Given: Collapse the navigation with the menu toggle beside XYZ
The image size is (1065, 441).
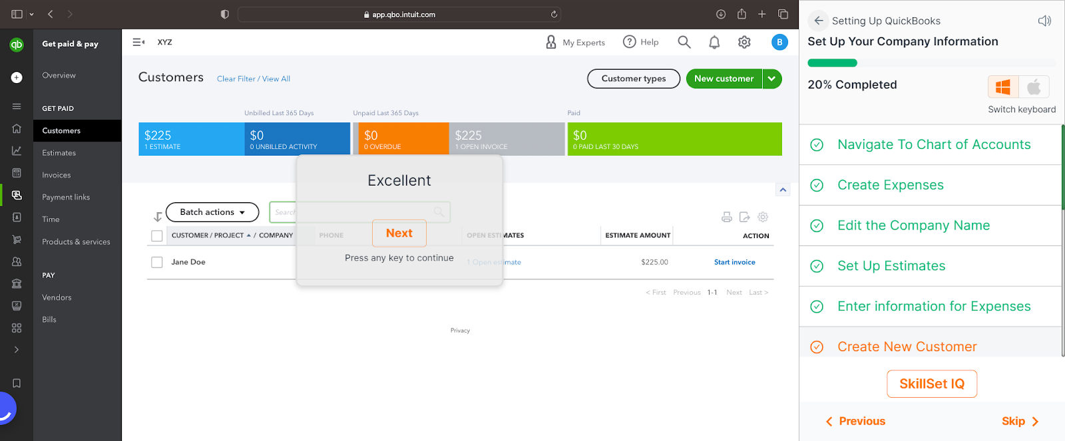Looking at the screenshot, I should point(138,42).
